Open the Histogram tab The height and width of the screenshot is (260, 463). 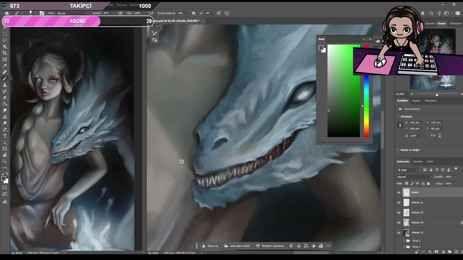tap(456, 23)
